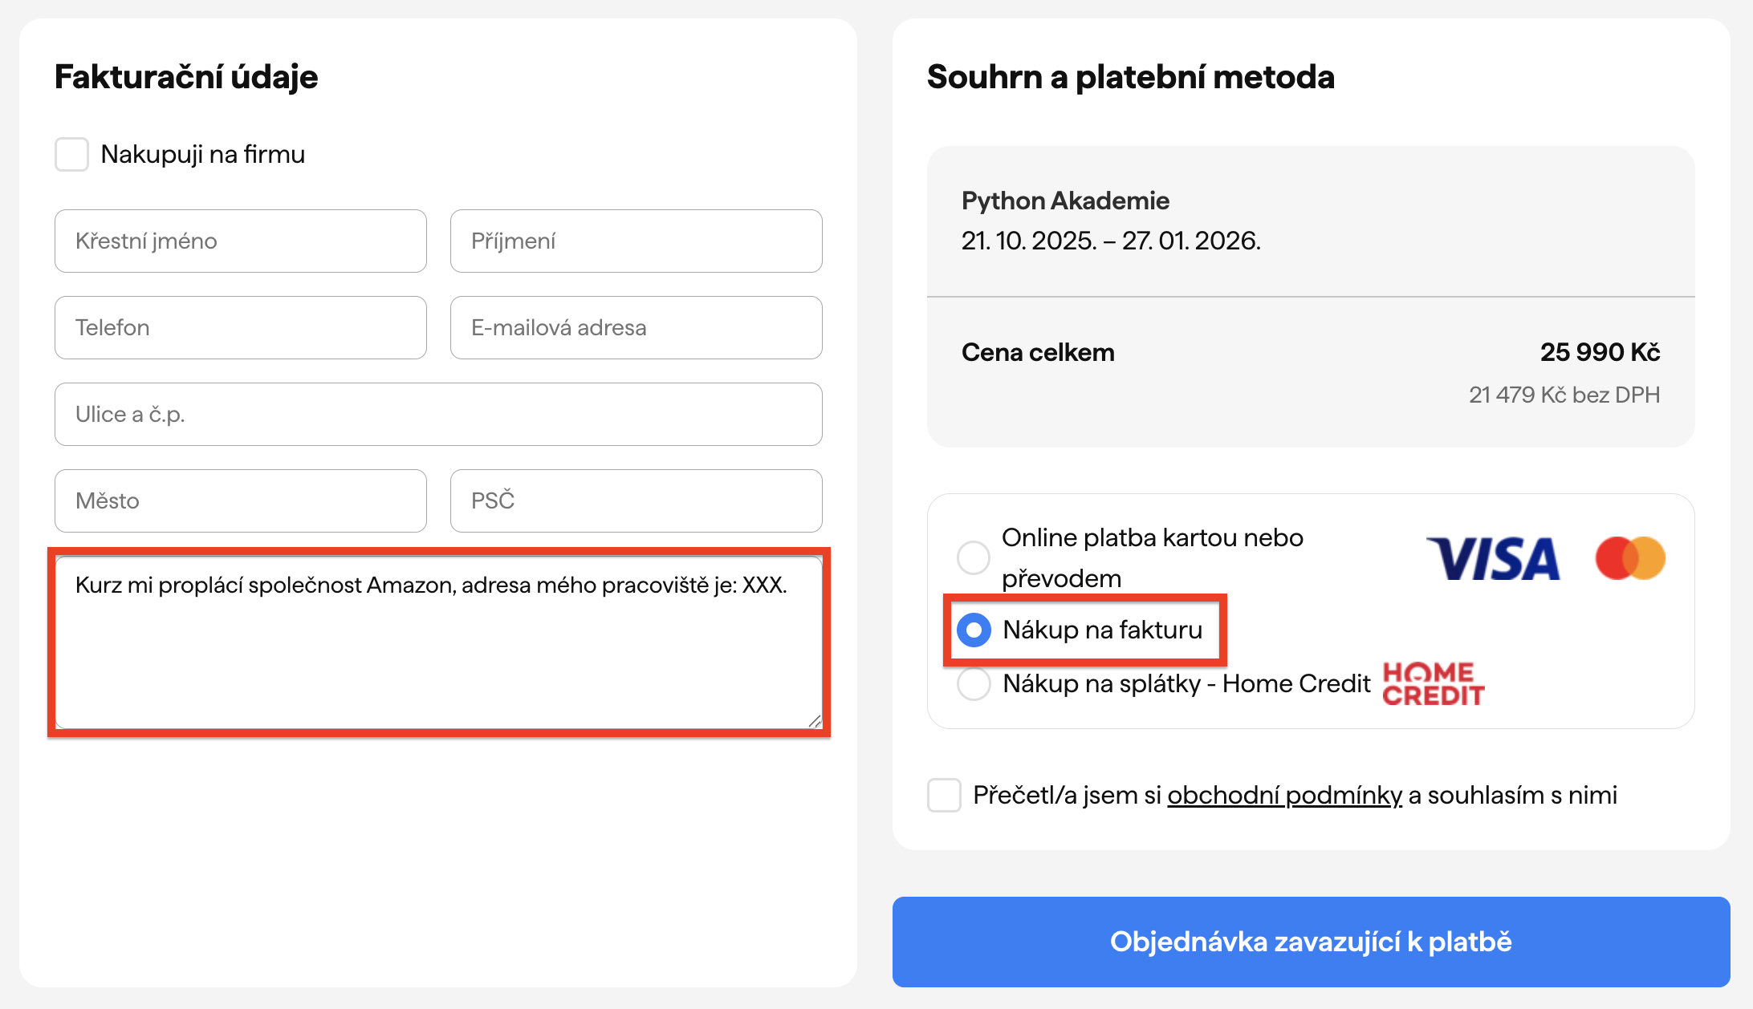This screenshot has width=1753, height=1009.
Task: Agree to obchodní podmínky checkbox
Action: coord(944,795)
